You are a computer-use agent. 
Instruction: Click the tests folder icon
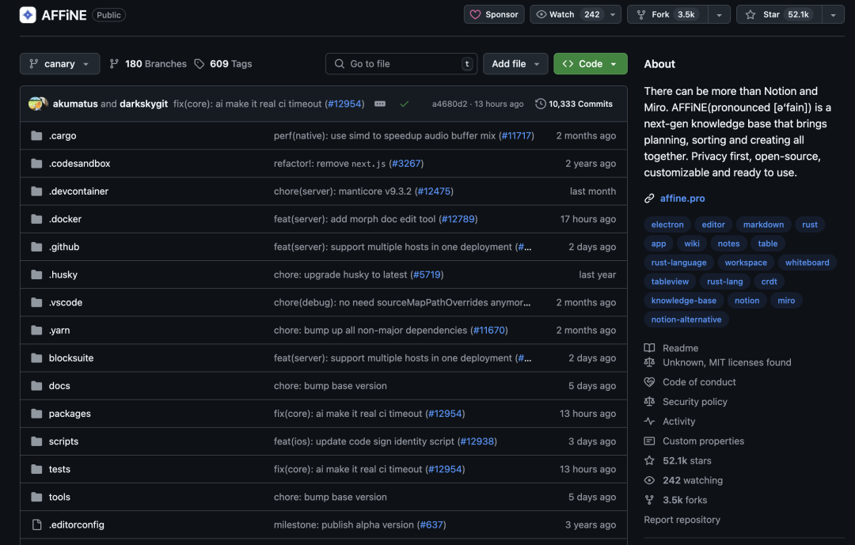(36, 469)
